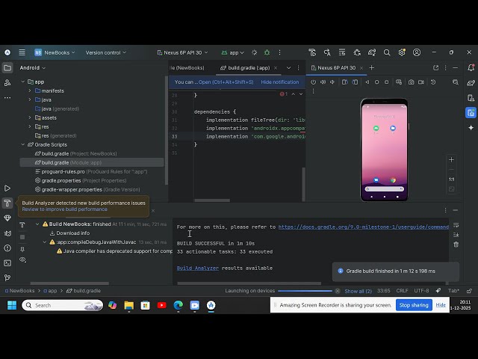Toggle soft-wrap in build output
Image resolution: width=478 pixels, height=359 pixels.
pos(456,225)
